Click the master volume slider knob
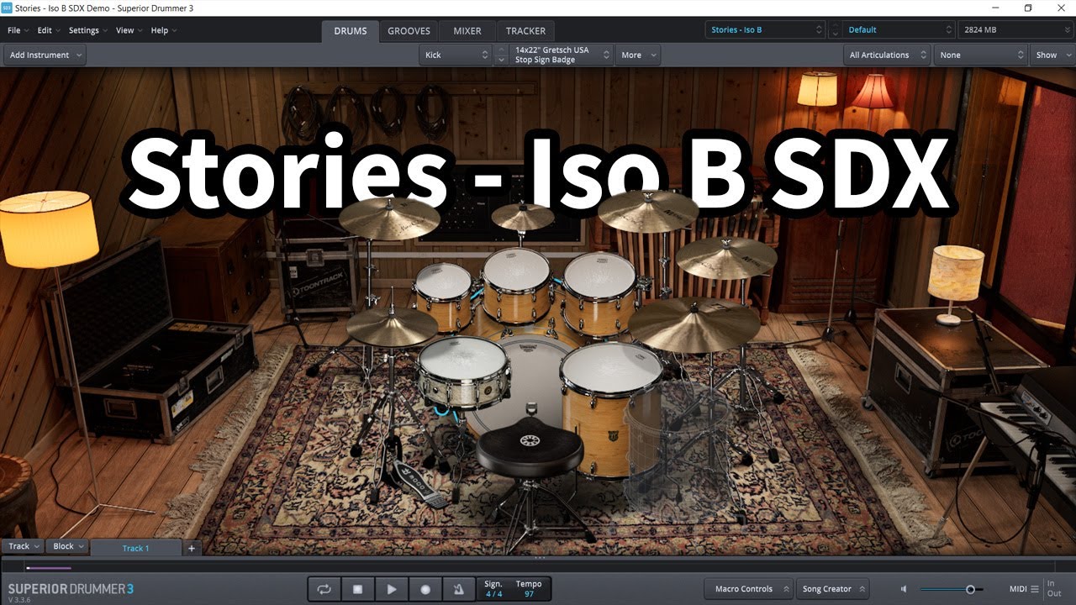This screenshot has width=1076, height=605. point(970,589)
